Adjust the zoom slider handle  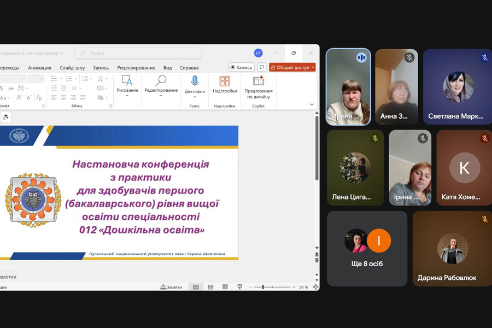(x=263, y=287)
